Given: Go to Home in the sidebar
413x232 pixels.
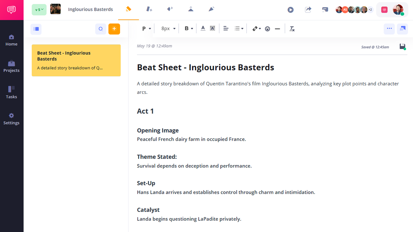Looking at the screenshot, I should coord(12,40).
